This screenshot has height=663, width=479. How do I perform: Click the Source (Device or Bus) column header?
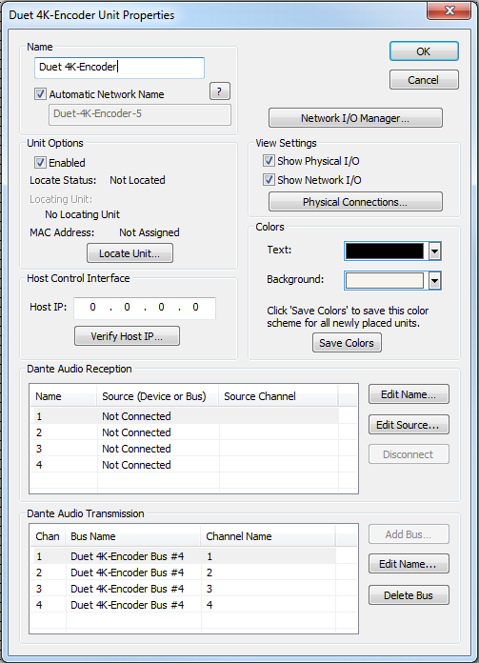pos(158,396)
